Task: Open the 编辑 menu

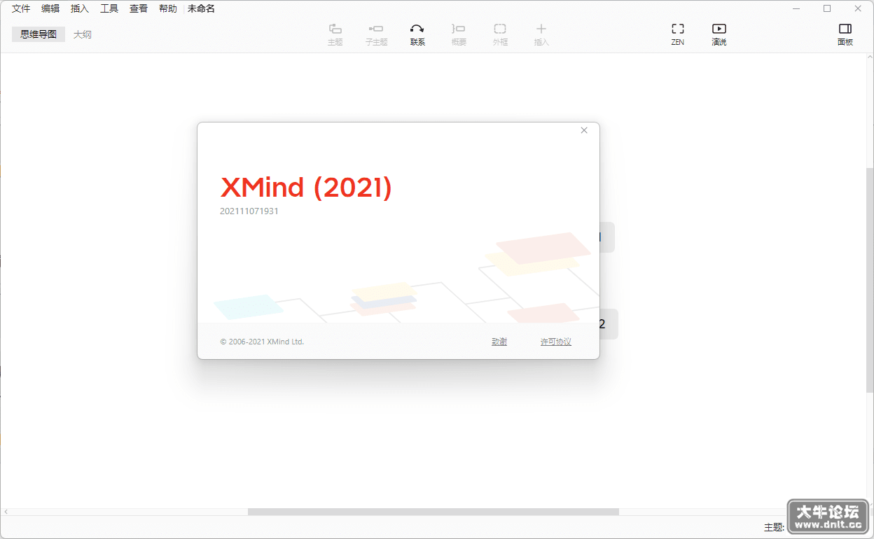Action: (x=50, y=9)
